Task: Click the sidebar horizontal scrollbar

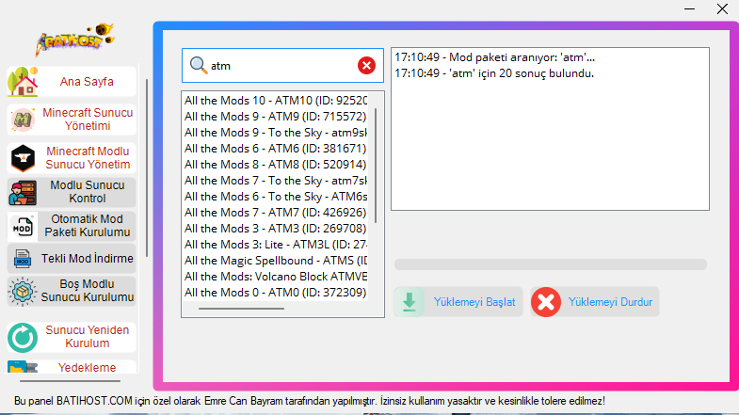Action: [x=70, y=380]
